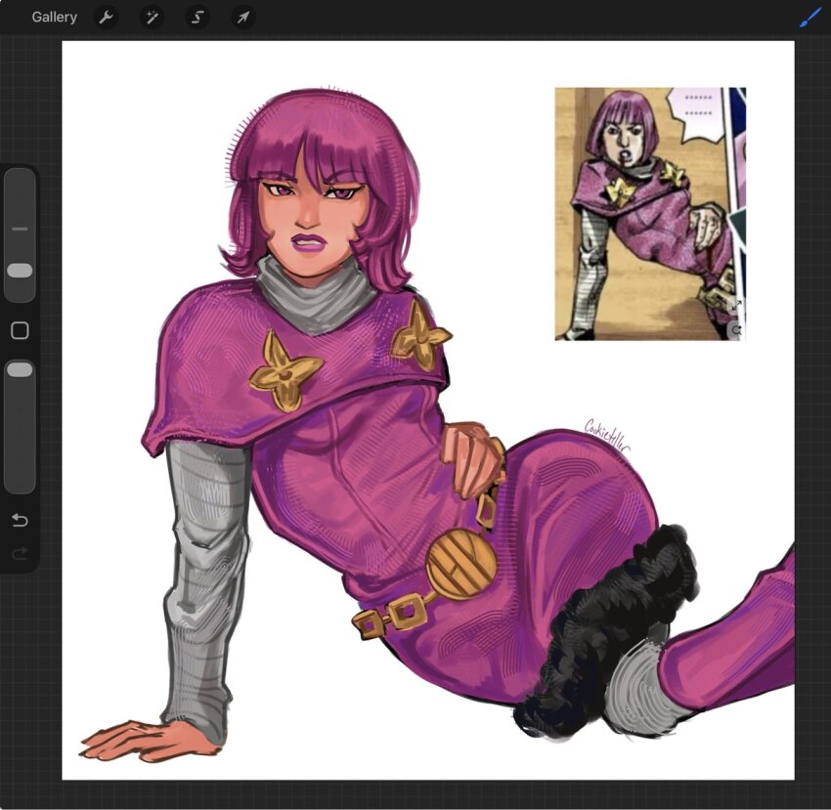The width and height of the screenshot is (831, 810).
Task: Activate the Transform arrow tool
Action: pos(243,18)
